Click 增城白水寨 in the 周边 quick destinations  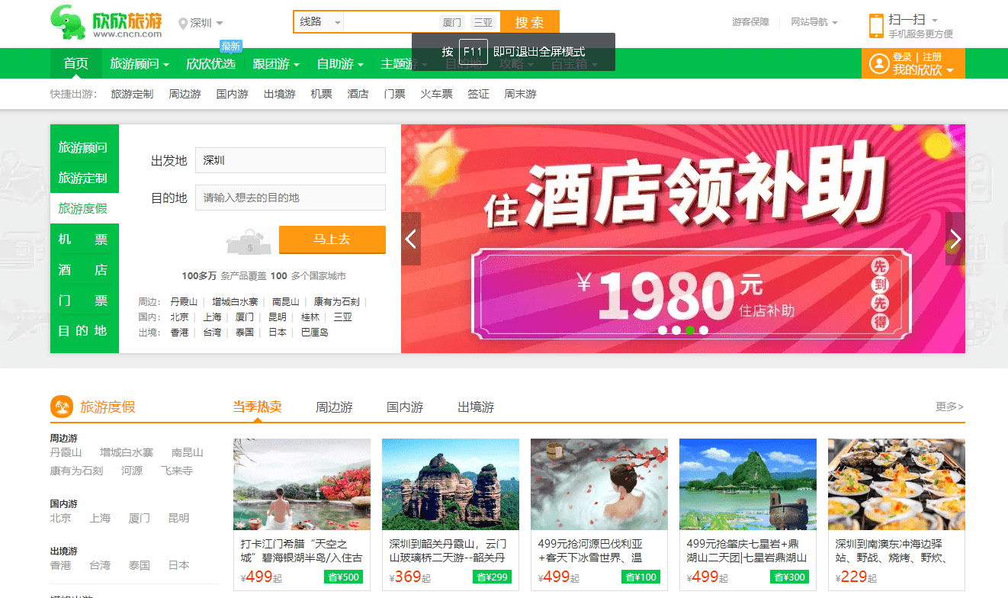pyautogui.click(x=235, y=301)
